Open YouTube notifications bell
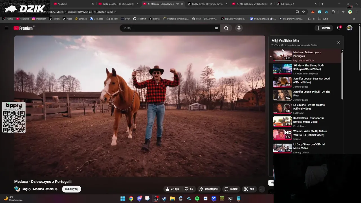 tap(339, 28)
